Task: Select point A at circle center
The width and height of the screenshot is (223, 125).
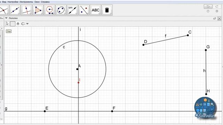Action: [x=77, y=69]
